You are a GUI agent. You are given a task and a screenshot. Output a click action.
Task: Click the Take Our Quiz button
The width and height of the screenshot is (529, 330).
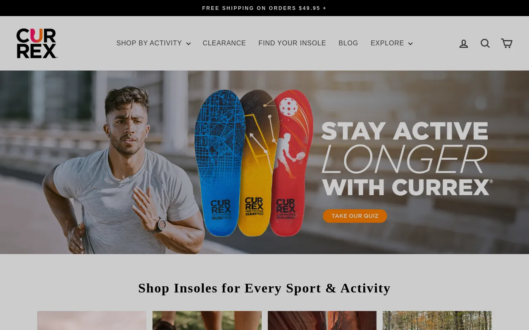(x=355, y=216)
